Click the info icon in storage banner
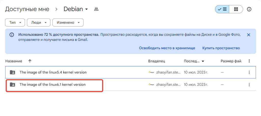261x116 pixels. click(12, 35)
